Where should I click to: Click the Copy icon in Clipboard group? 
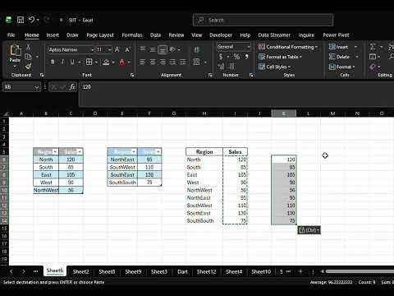click(28, 57)
